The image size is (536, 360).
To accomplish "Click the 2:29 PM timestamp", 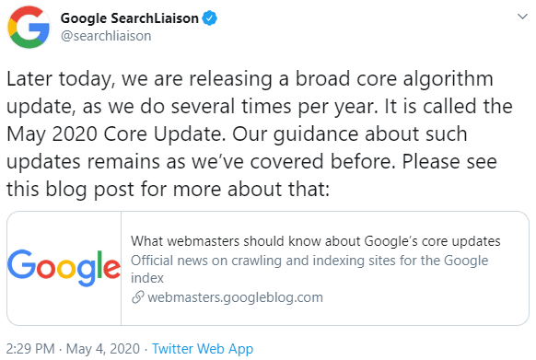I will (x=30, y=349).
